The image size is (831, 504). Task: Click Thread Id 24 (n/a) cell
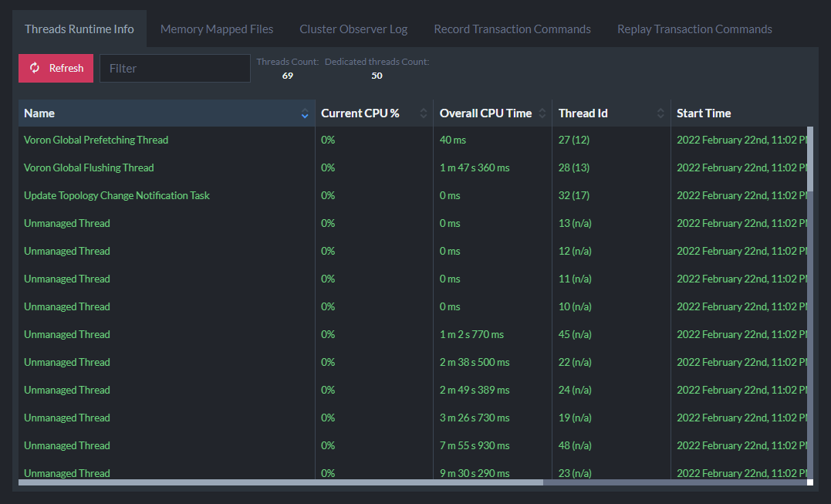click(x=575, y=390)
